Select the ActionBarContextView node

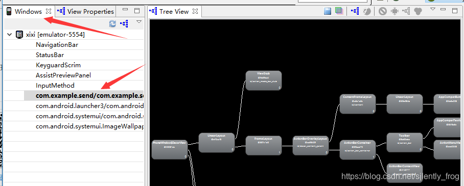tap(405, 173)
